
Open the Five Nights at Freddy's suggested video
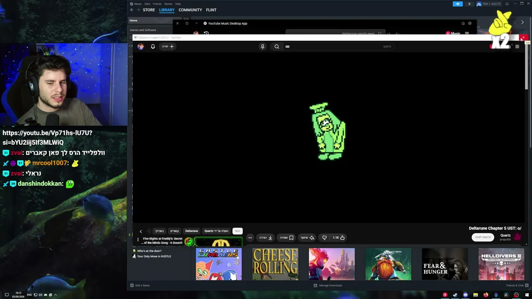pos(163,240)
